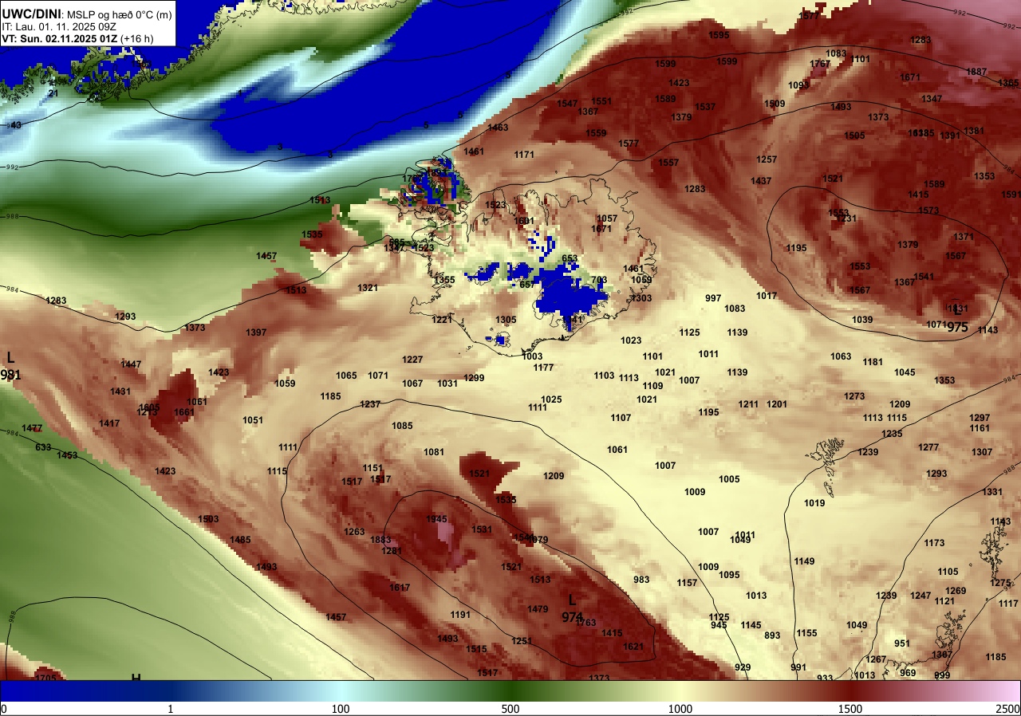Click the height value 1321
The width and height of the screenshot is (1021, 716).
[368, 288]
